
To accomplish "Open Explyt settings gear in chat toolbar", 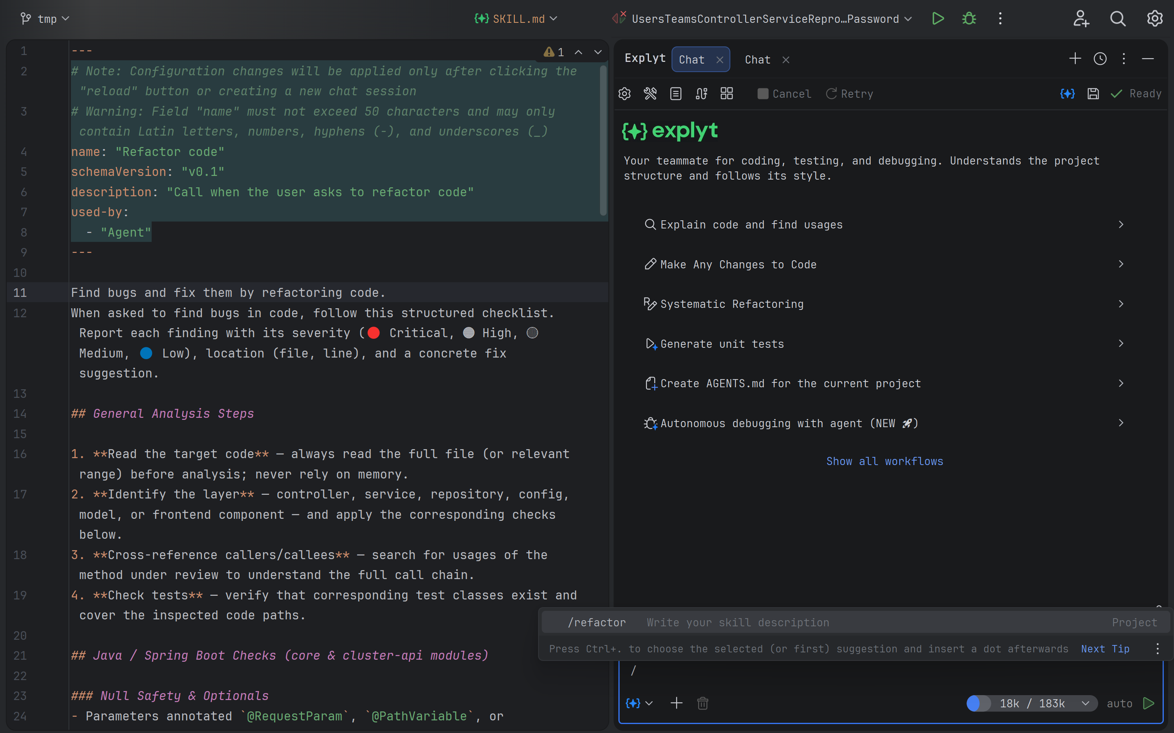I will 625,94.
